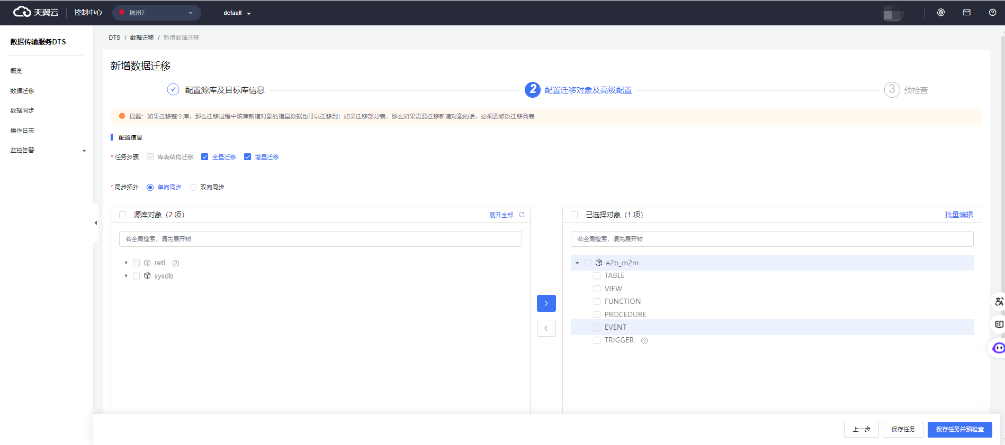Move objects back left with arrow button

546,328
